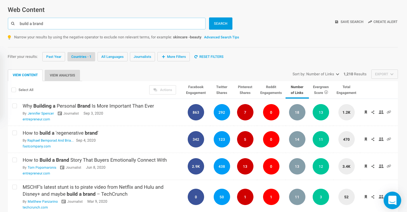Sort by Number of Links column
407x212 pixels.
point(297,90)
